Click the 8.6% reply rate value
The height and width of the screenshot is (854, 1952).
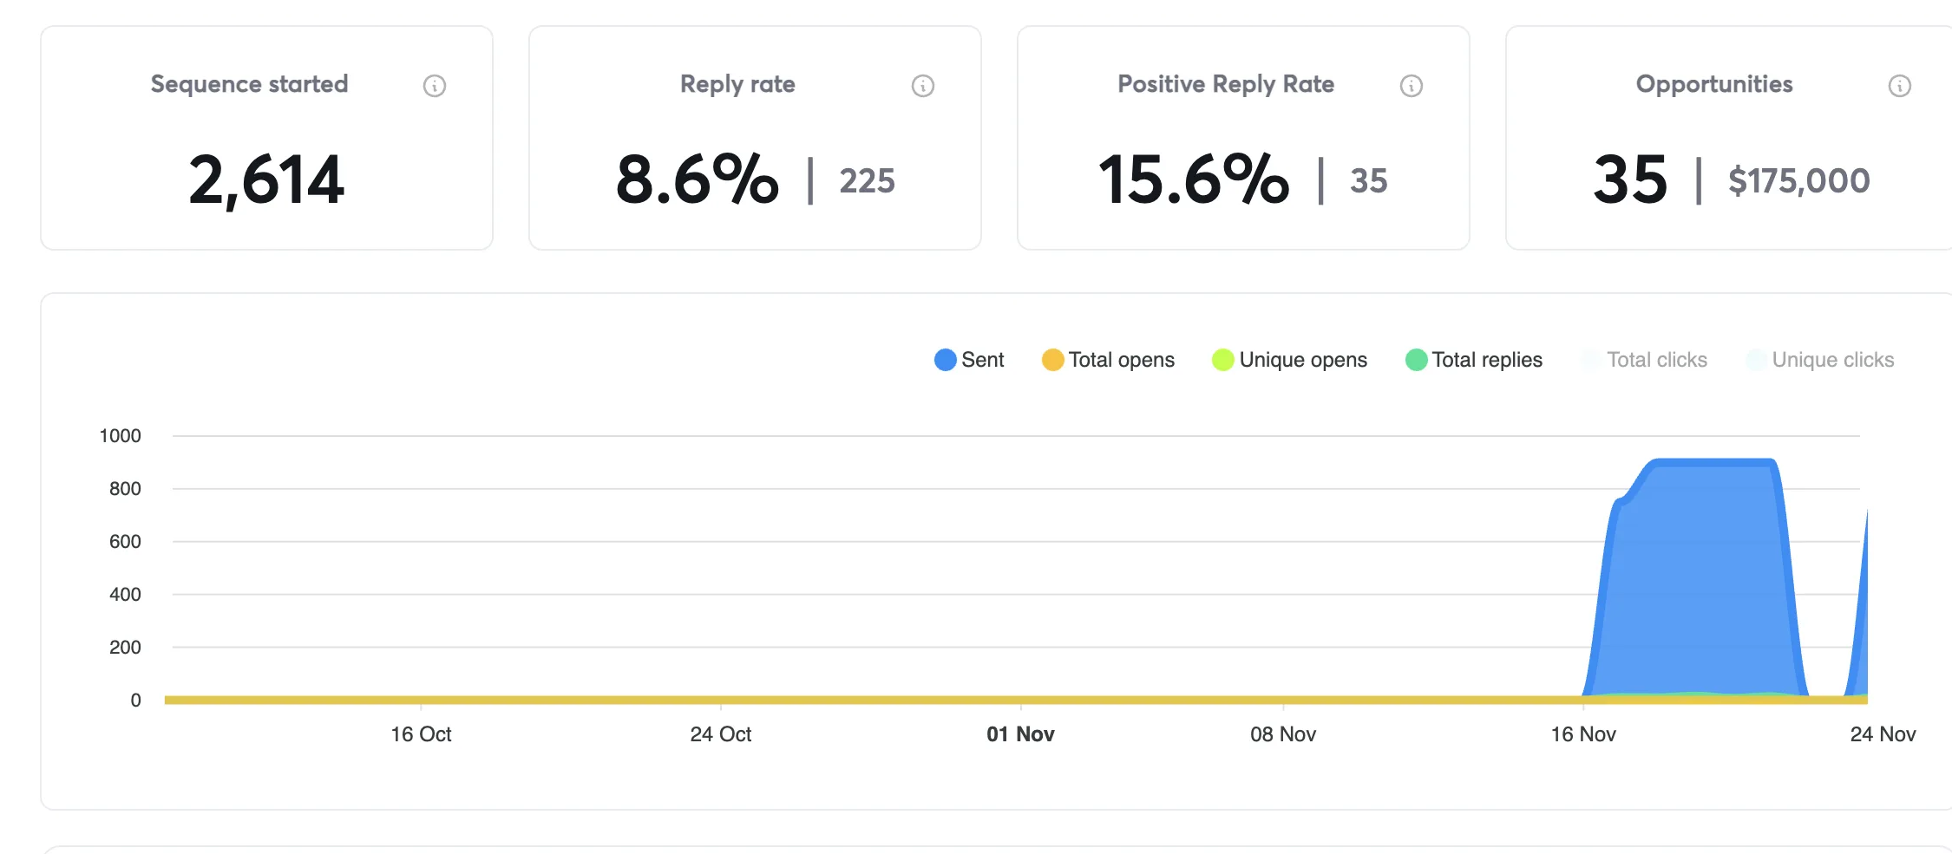697,179
